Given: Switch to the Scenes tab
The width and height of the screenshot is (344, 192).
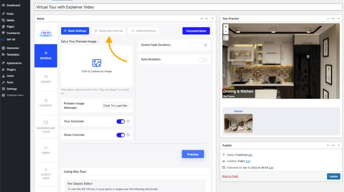Looking at the screenshot, I should coord(46,79).
